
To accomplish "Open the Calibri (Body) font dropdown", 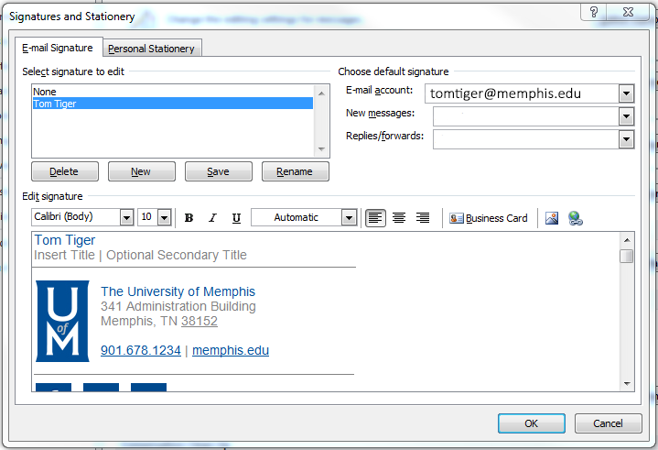I will click(x=126, y=218).
